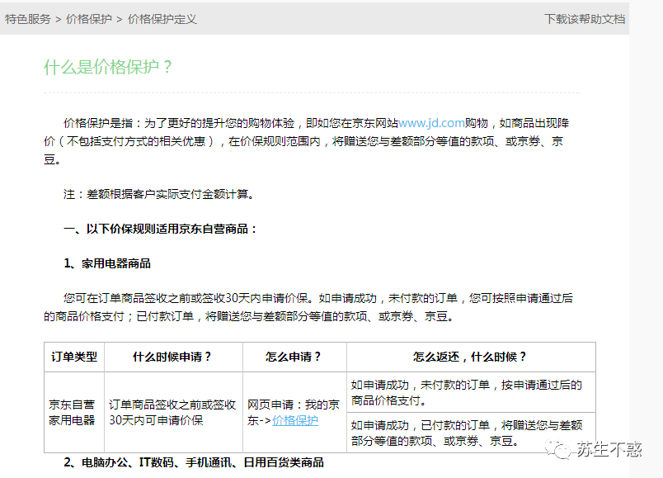663x478 pixels.
Task: Click the 怎么申请？ table header
Action: (x=294, y=357)
